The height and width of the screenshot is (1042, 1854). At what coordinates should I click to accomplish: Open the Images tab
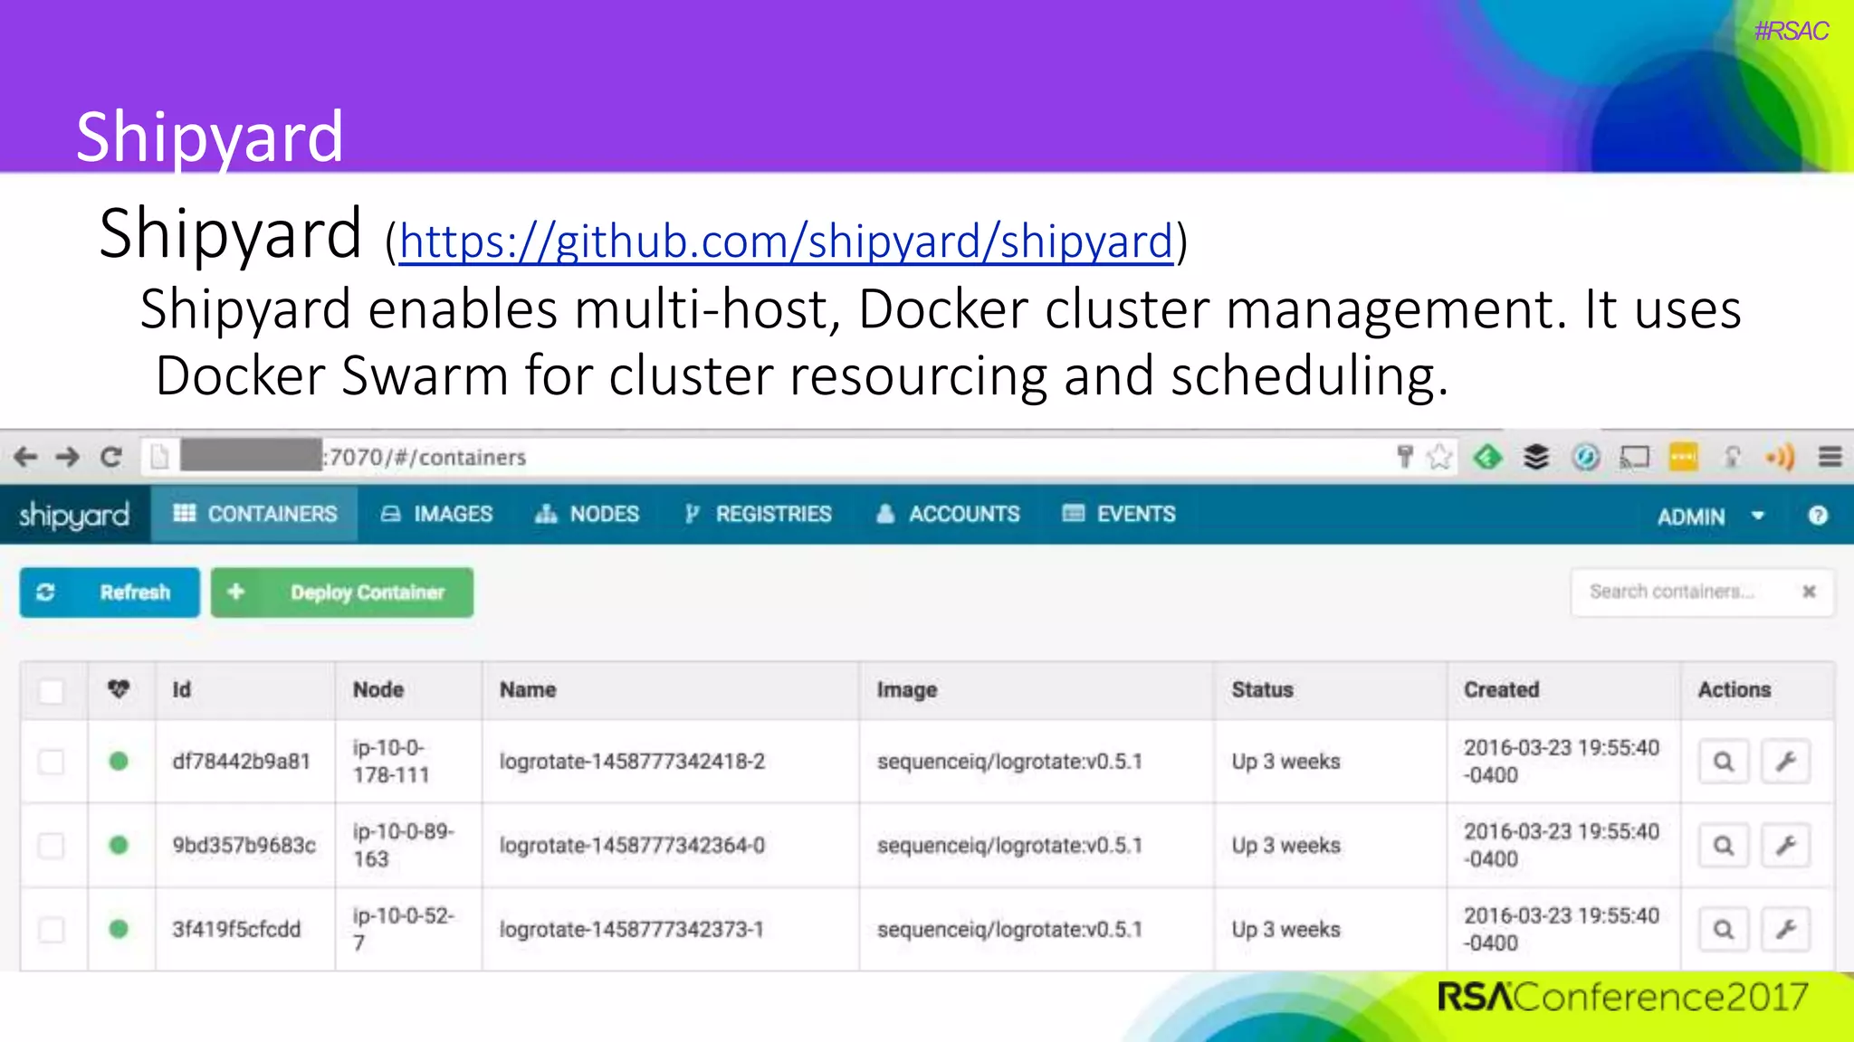[436, 514]
